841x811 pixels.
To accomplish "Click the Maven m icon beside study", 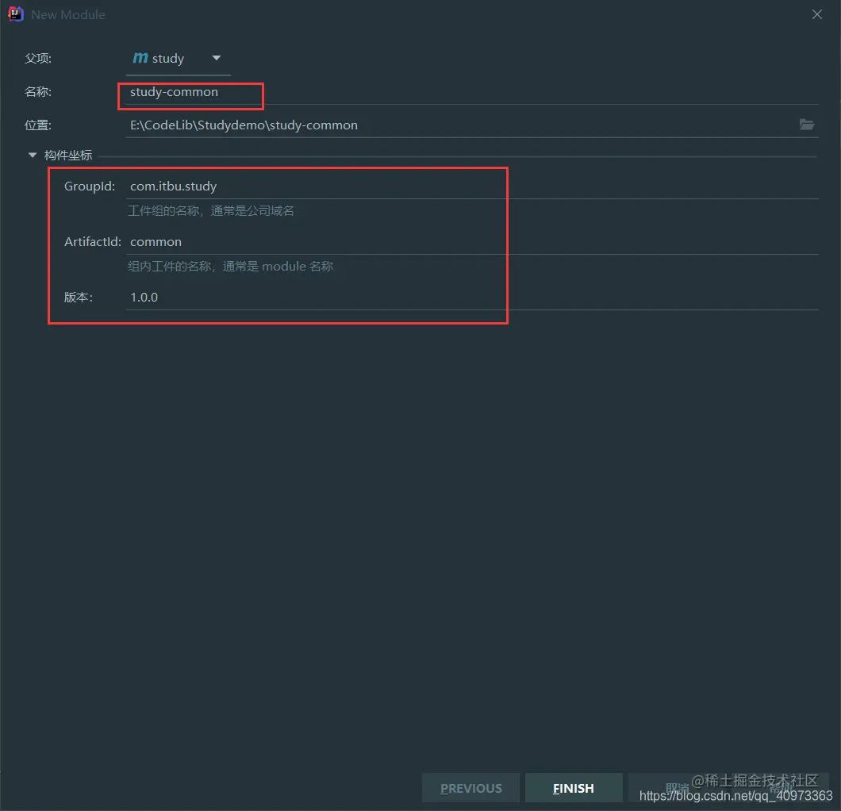I will tap(140, 57).
